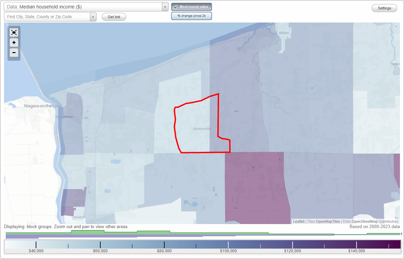Reset map view with the full-extent icon

tap(14, 32)
